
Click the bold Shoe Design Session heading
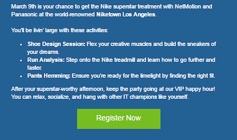pyautogui.click(x=57, y=44)
